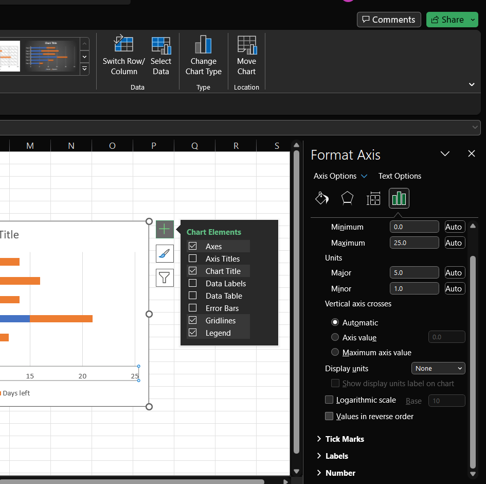Open the Display units None dropdown
The height and width of the screenshot is (484, 486).
pyautogui.click(x=438, y=368)
